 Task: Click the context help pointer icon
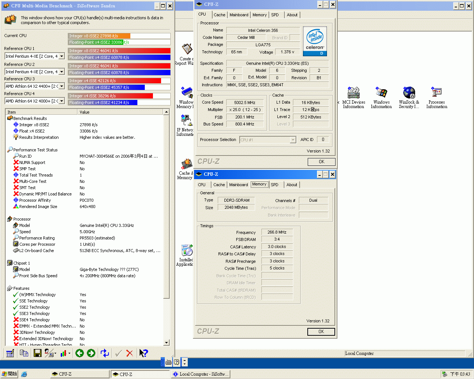[x=143, y=353]
